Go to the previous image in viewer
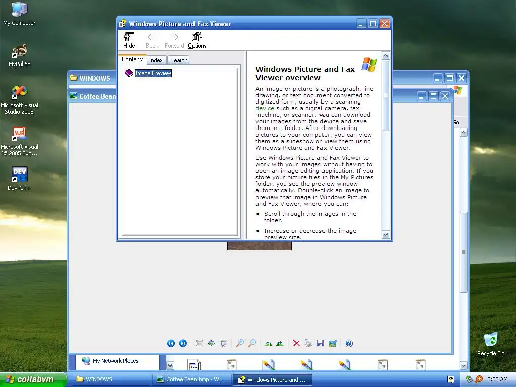The width and height of the screenshot is (516, 387). (x=171, y=343)
